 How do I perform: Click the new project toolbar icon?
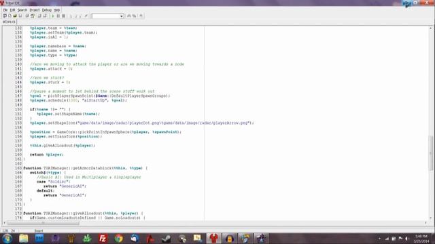tap(5, 16)
